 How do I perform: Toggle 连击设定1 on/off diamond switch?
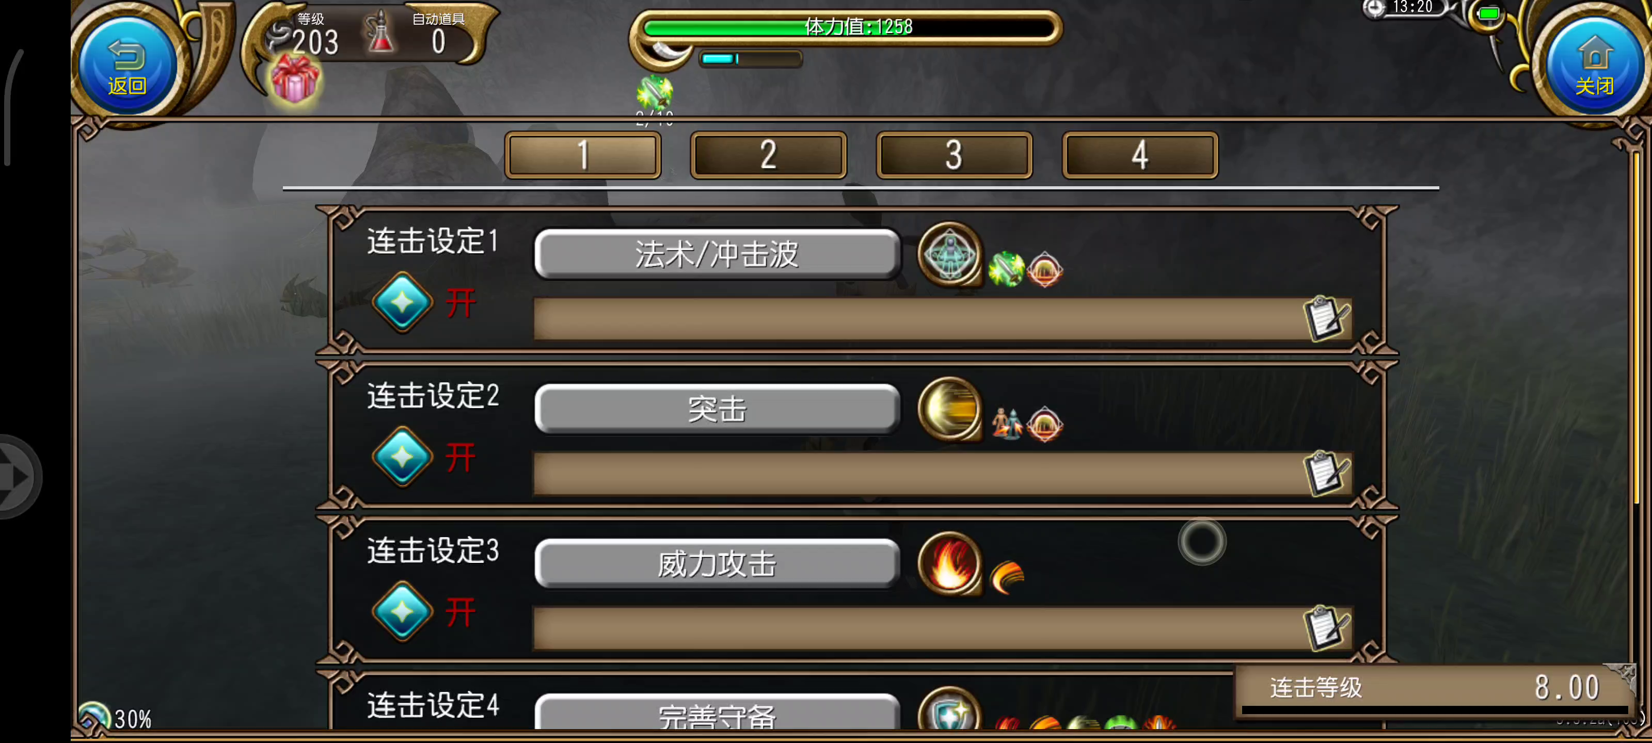click(403, 302)
